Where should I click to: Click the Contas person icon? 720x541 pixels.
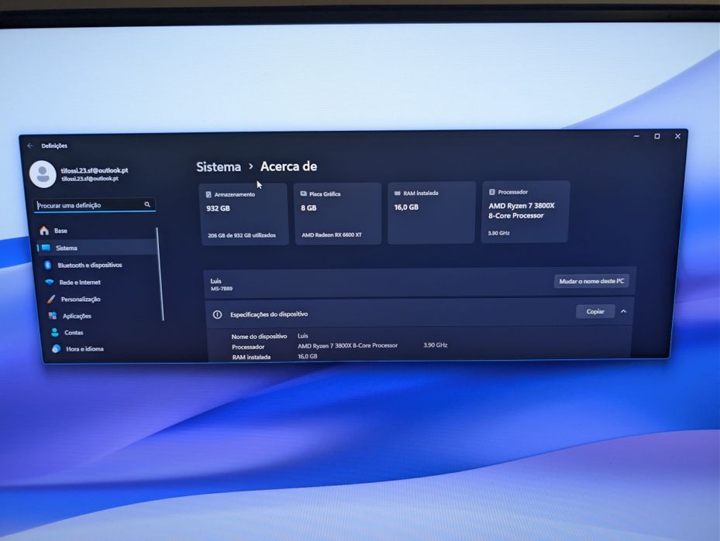(x=55, y=332)
